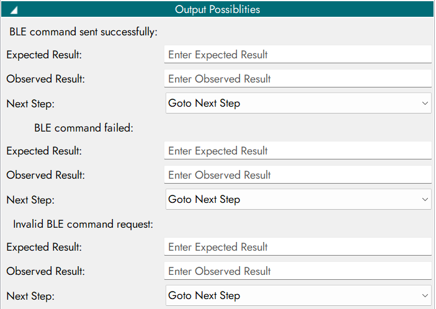Click chevron arrow of third Goto Next Step

coord(425,295)
